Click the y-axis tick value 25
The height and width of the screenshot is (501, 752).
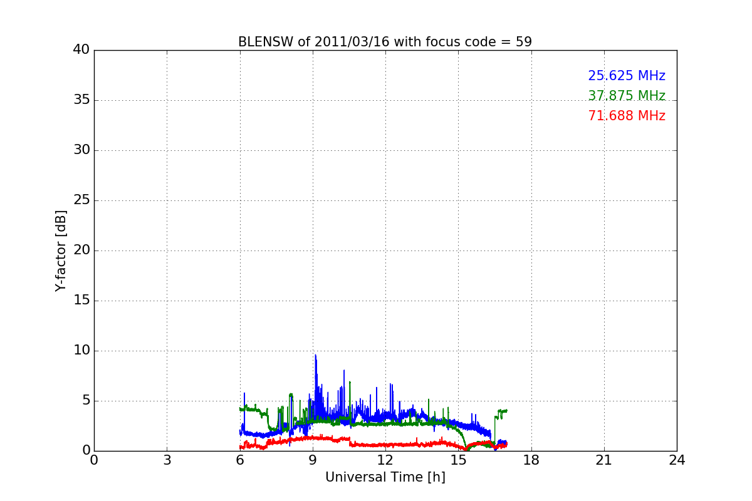point(81,200)
